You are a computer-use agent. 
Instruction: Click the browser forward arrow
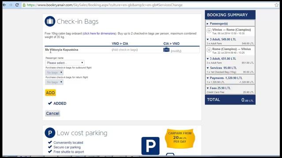pyautogui.click(x=11, y=5)
